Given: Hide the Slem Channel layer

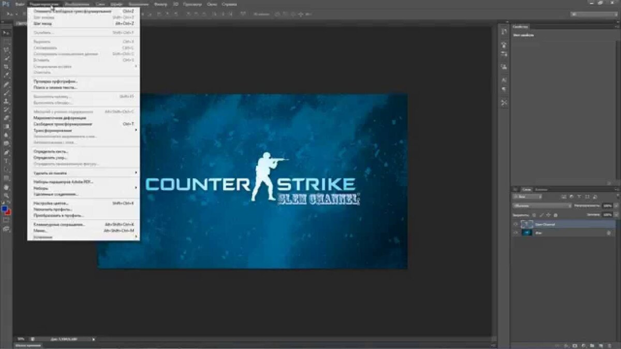Looking at the screenshot, I should pos(515,224).
